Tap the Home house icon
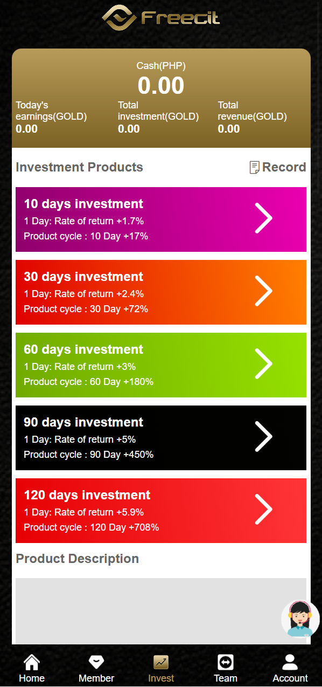The width and height of the screenshot is (322, 687). tap(32, 662)
